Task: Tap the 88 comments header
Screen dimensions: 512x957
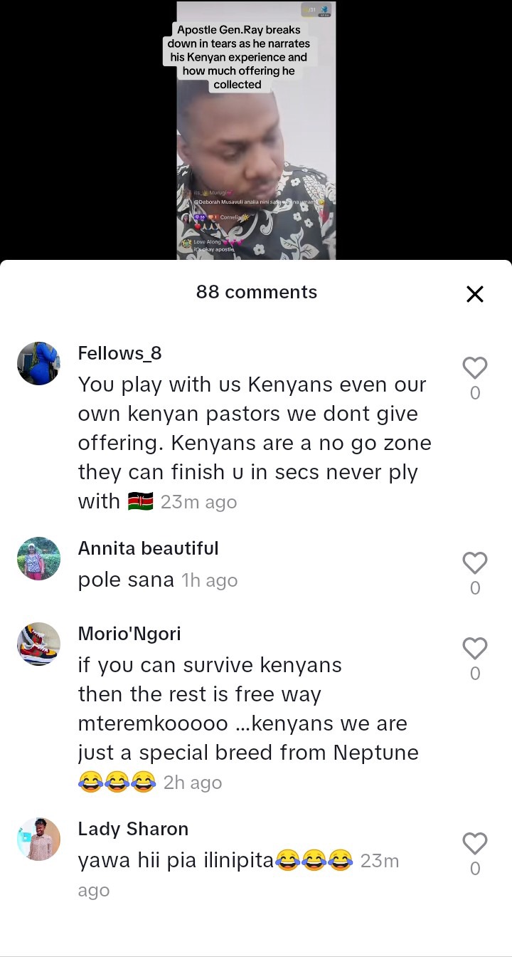Action: pos(256,292)
